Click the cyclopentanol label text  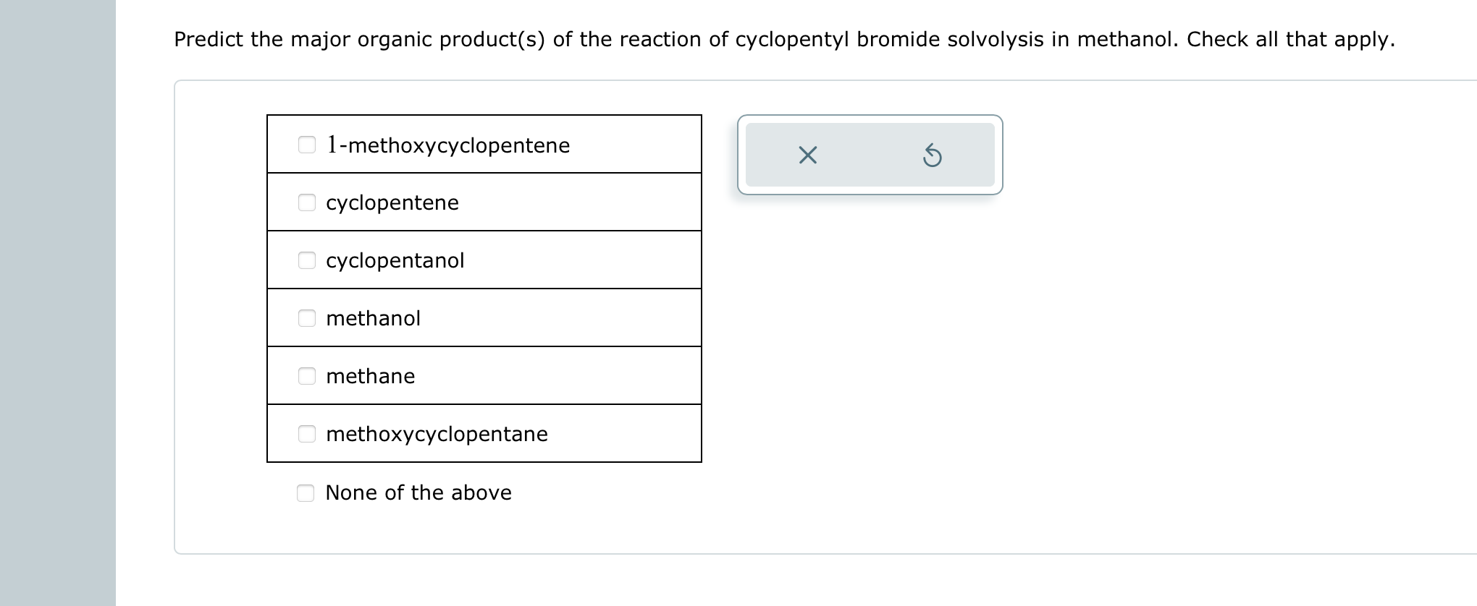coord(395,260)
